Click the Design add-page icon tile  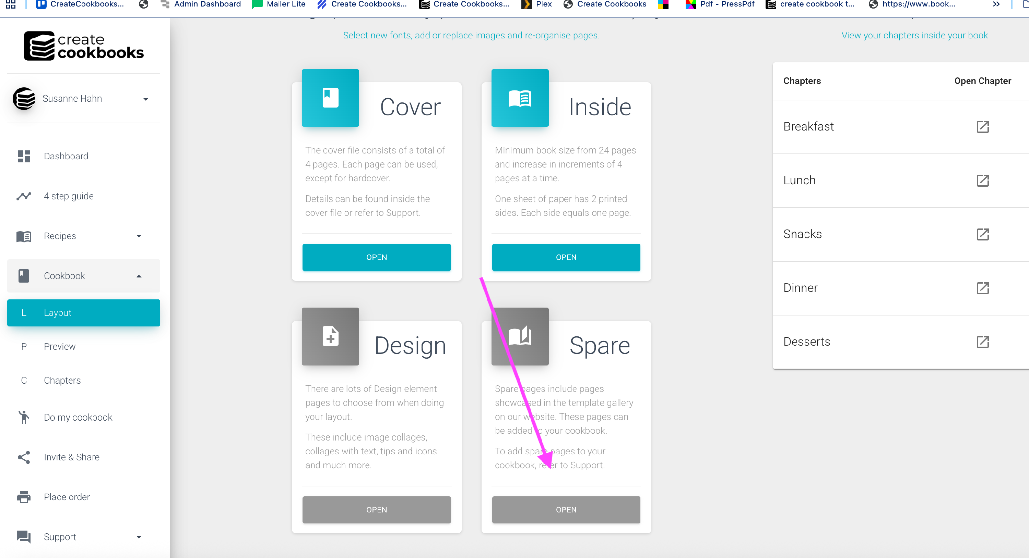(x=330, y=336)
